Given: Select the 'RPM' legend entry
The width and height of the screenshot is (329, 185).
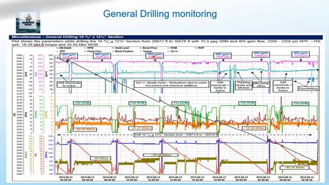Looking at the screenshot, I should tap(88, 48).
